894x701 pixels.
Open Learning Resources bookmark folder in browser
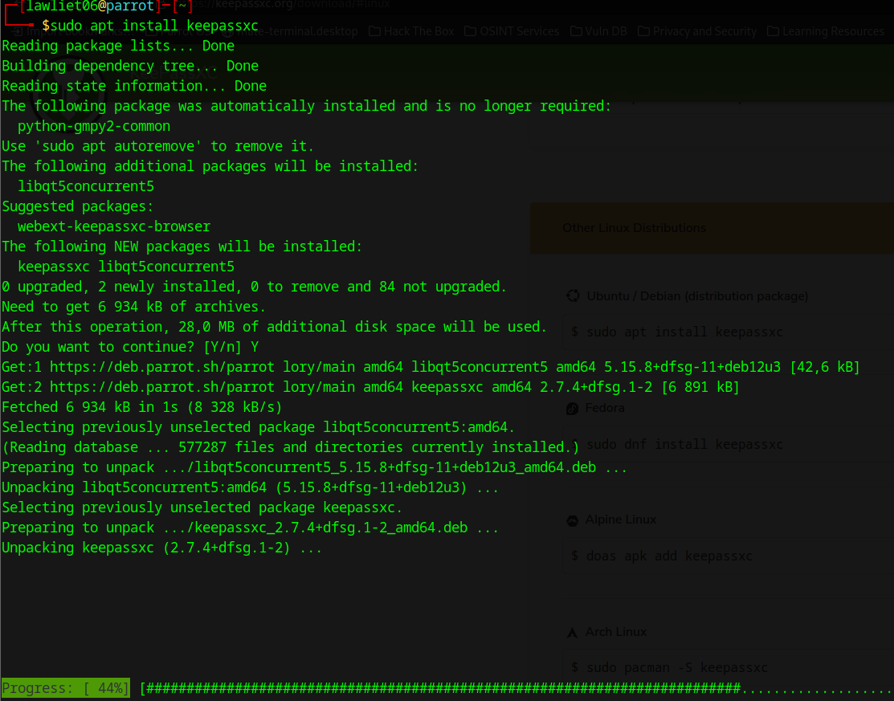825,31
